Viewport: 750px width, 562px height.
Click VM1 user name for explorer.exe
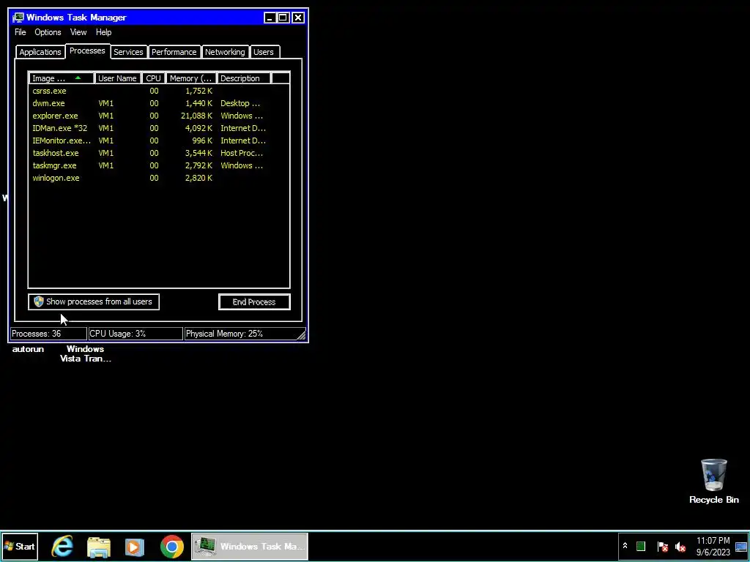tap(105, 116)
